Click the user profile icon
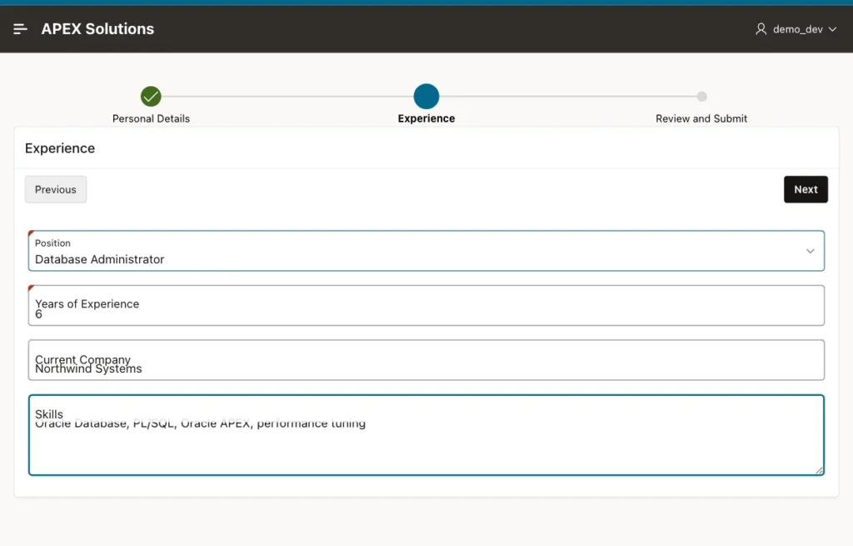Screen dimensions: 853x546 [761, 29]
